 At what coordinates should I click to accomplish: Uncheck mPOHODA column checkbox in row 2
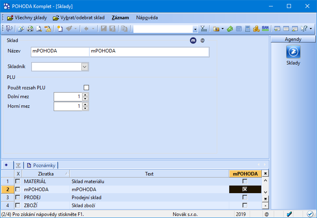point(245,189)
